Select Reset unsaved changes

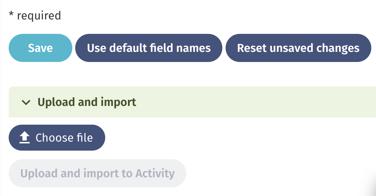(298, 48)
